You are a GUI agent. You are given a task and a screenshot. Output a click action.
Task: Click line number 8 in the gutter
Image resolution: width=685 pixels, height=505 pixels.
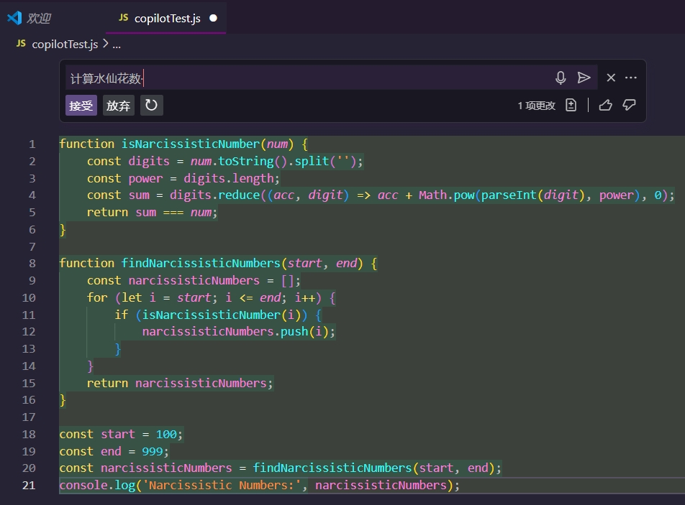[32, 263]
